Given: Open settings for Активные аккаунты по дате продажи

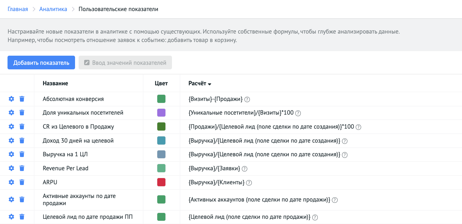Looking at the screenshot, I should [11, 200].
